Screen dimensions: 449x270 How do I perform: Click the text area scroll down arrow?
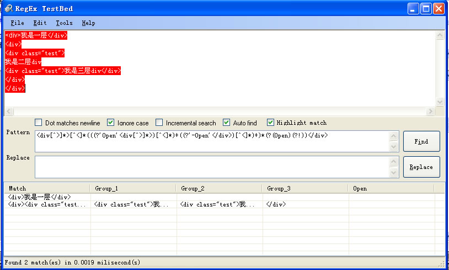coord(440,102)
